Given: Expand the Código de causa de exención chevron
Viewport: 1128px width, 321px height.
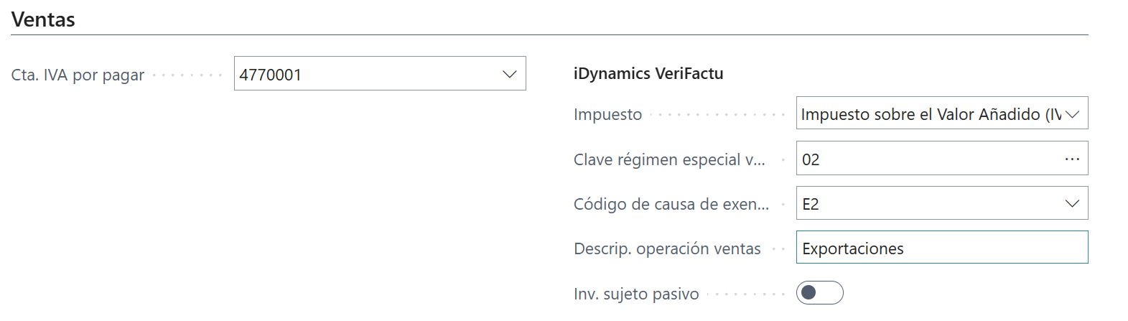Looking at the screenshot, I should pos(1072,204).
